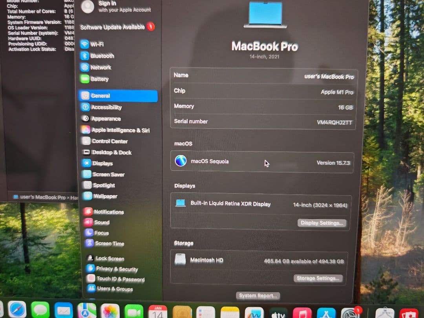Screen dimensions: 424x318
Task: Open Wi-Fi settings from the sidebar
Action: [x=97, y=44]
